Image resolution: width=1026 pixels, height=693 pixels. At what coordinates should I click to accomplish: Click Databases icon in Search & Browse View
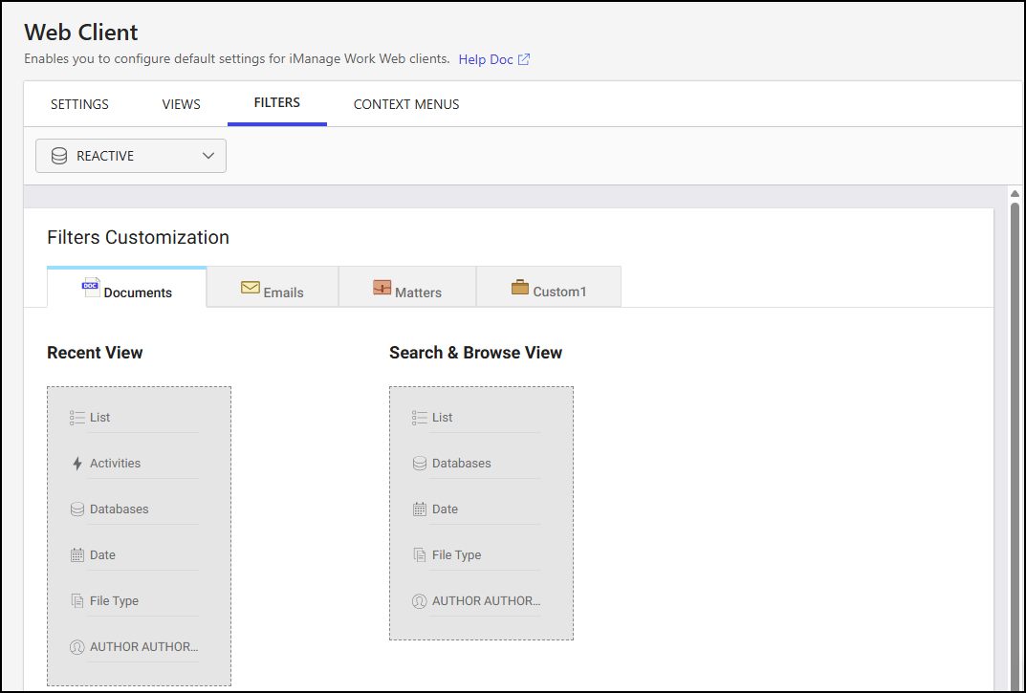click(x=420, y=464)
